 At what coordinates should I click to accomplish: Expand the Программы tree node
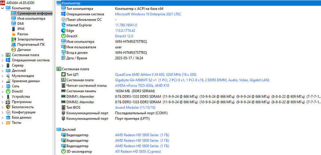pyautogui.click(x=2, y=102)
